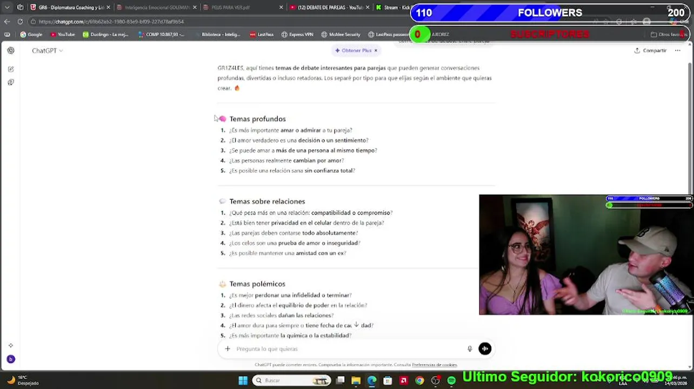Open the Google bookmark
Screen dimensions: 694x389
click(x=31, y=35)
